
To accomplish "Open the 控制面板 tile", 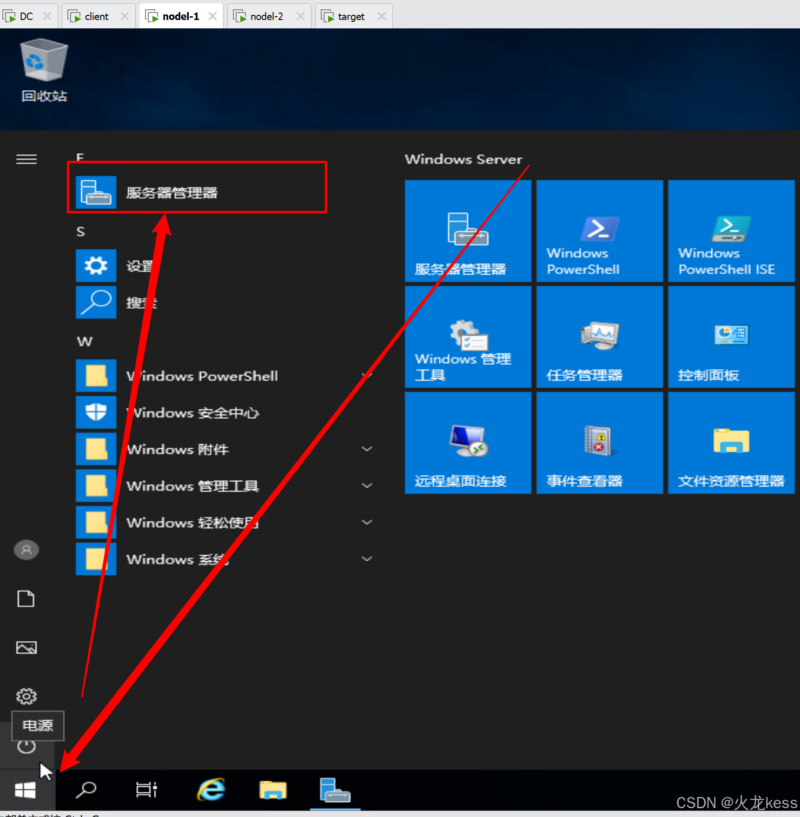I will (731, 337).
